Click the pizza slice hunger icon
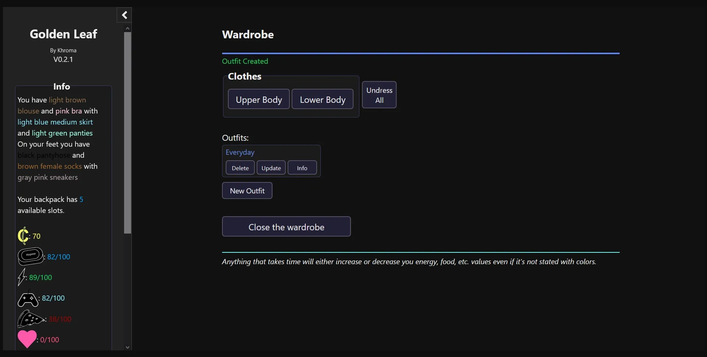Image resolution: width=707 pixels, height=357 pixels. coord(30,319)
